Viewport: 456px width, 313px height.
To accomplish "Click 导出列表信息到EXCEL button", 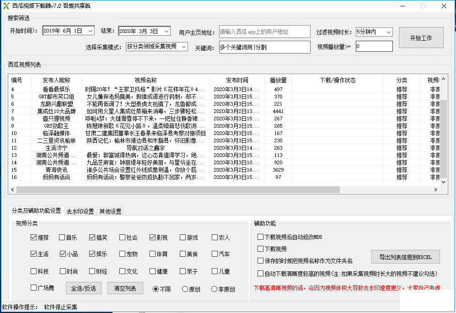I will (x=405, y=257).
